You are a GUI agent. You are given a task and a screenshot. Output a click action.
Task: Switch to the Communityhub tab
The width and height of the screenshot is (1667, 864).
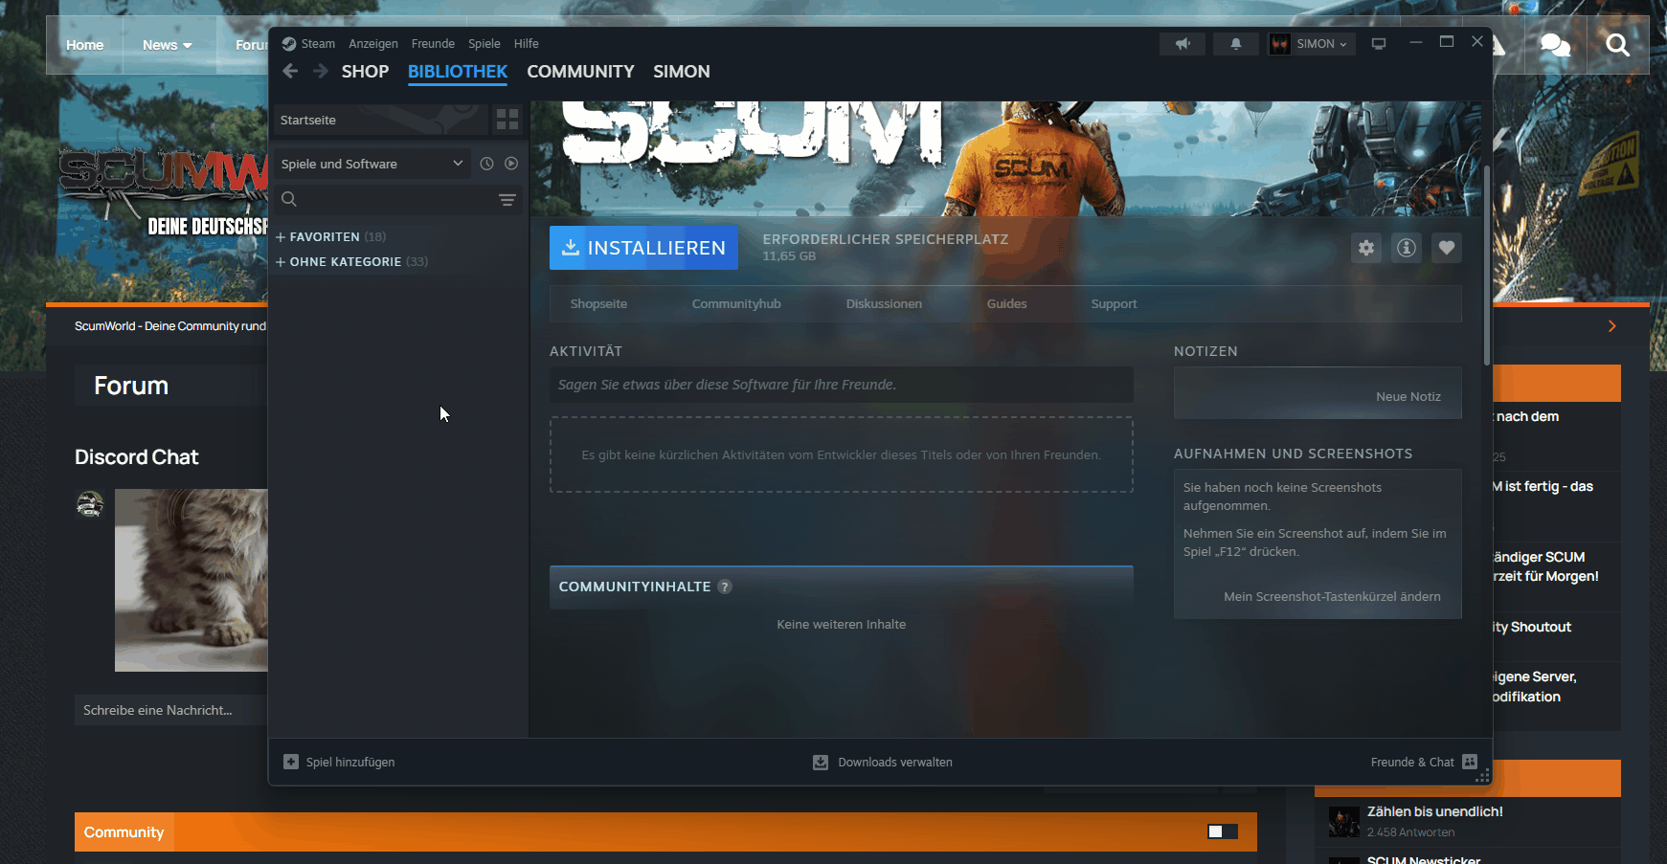[736, 304]
